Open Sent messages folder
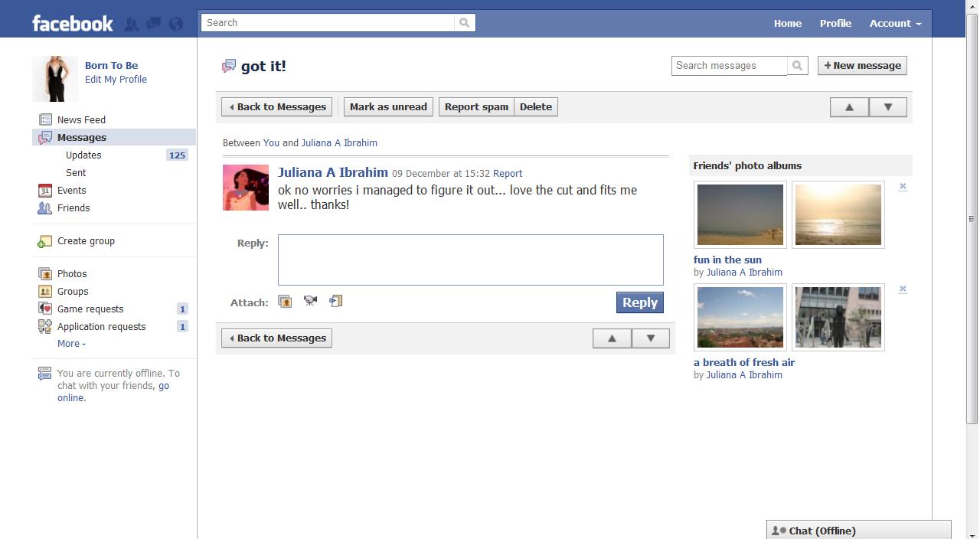980x539 pixels. click(76, 173)
